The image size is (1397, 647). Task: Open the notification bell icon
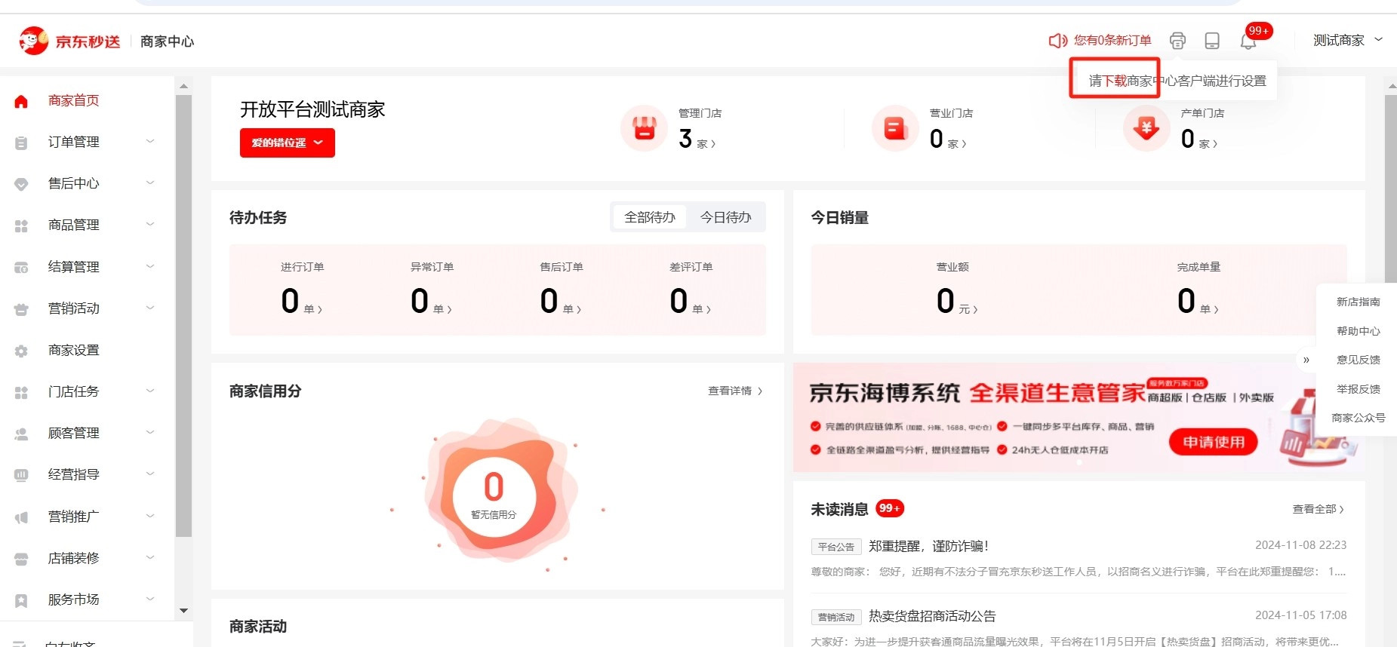coord(1248,41)
